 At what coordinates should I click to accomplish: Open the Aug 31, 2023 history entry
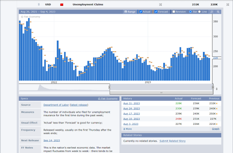[x=131, y=103]
